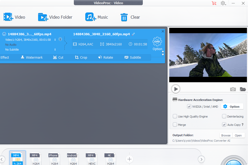The width and height of the screenshot is (248, 165).
Task: Click output resolution 3840x2160
Action: (111, 44)
